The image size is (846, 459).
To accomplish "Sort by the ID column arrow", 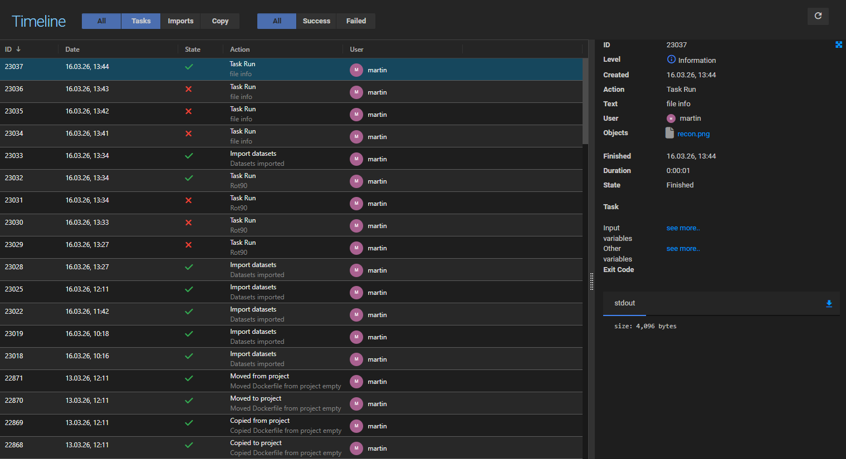I will 18,49.
